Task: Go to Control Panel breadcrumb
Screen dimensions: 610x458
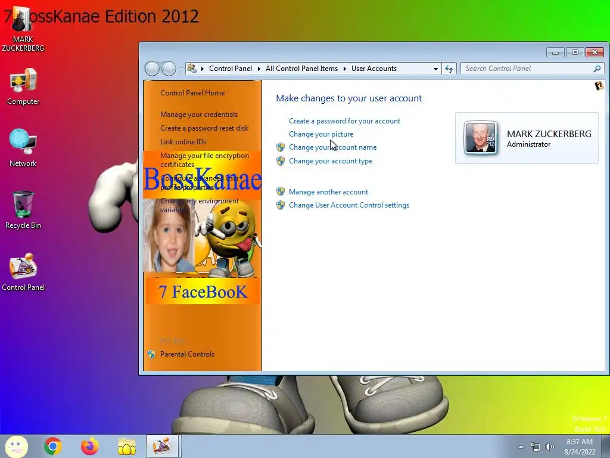Action: (231, 69)
